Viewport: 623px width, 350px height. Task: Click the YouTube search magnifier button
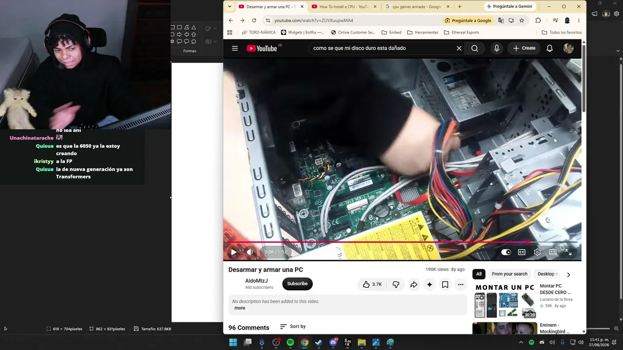tap(475, 48)
